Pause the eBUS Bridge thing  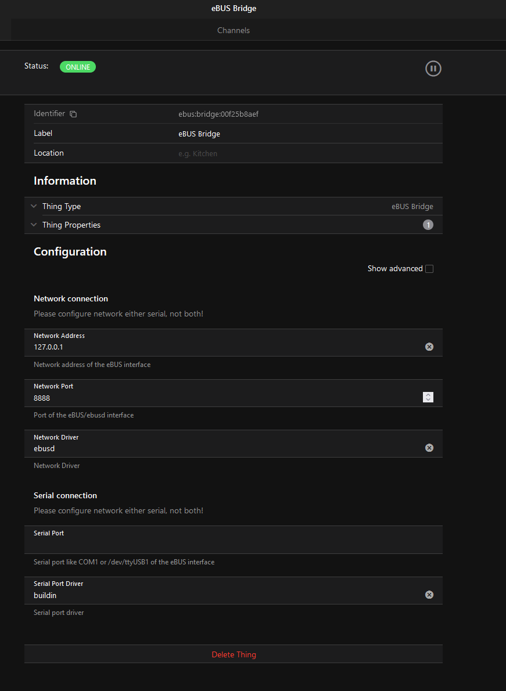tap(433, 69)
